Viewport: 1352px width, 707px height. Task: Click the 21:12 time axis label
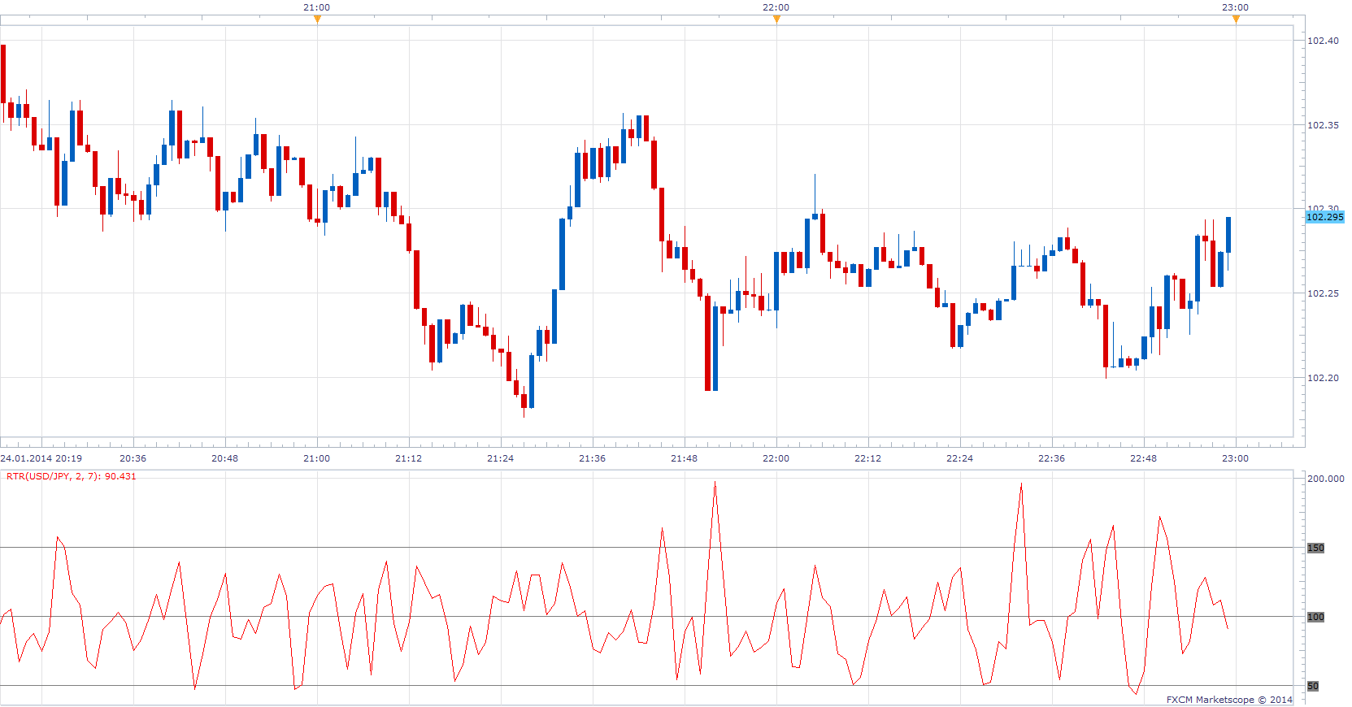click(409, 458)
